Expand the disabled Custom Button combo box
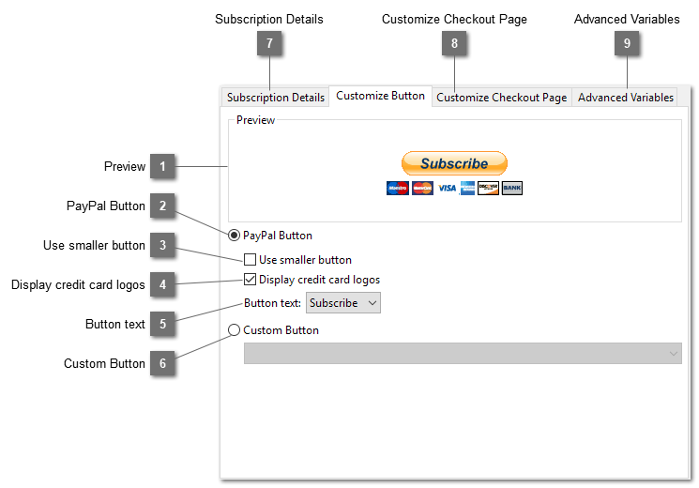Screen dimensions: 699x488 tap(463, 353)
